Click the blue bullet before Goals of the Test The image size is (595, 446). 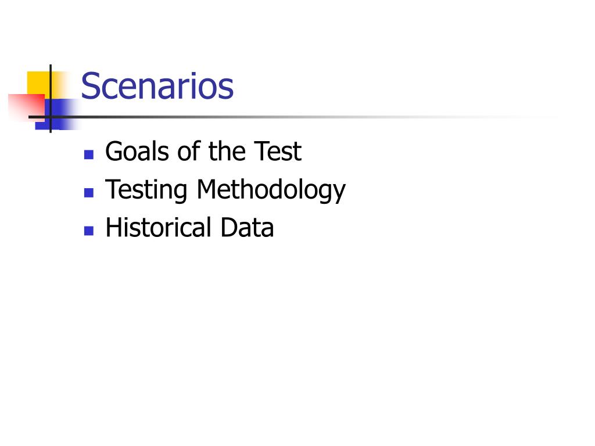point(89,154)
